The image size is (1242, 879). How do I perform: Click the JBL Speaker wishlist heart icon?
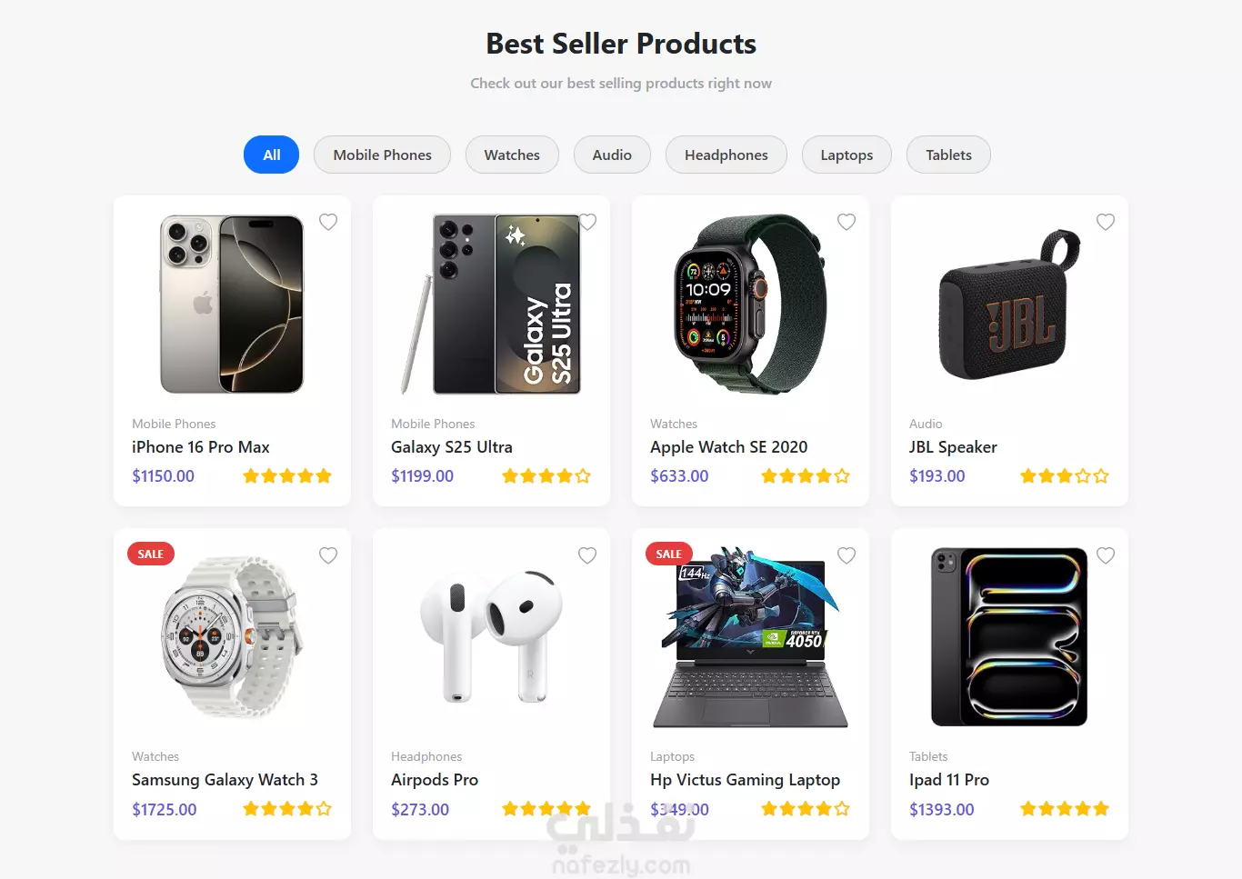point(1106,222)
